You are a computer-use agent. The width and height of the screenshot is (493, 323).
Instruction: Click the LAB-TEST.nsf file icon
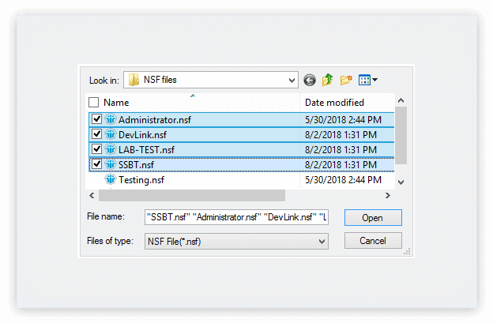pyautogui.click(x=111, y=149)
